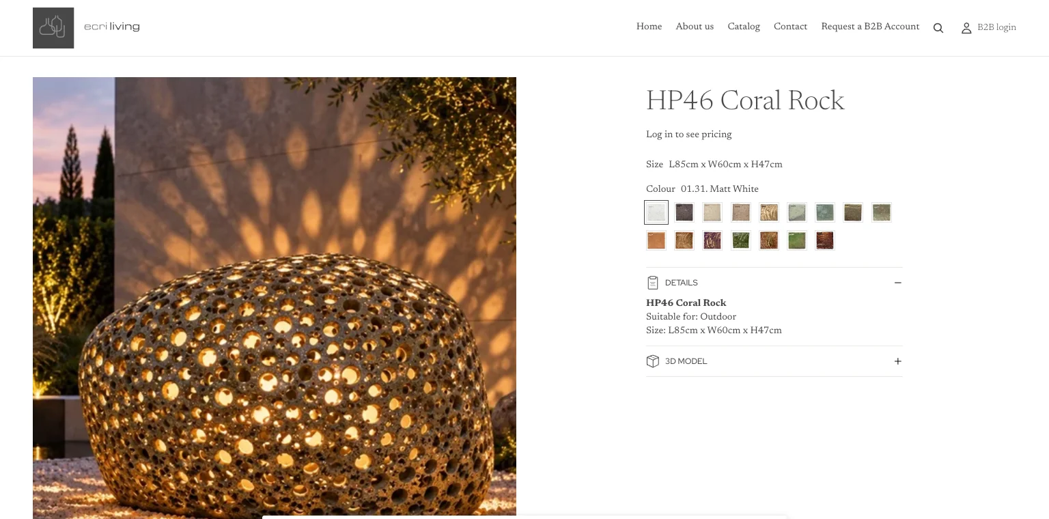Expand the 3D MODEL section with the plus
This screenshot has width=1049, height=519.
(x=898, y=361)
